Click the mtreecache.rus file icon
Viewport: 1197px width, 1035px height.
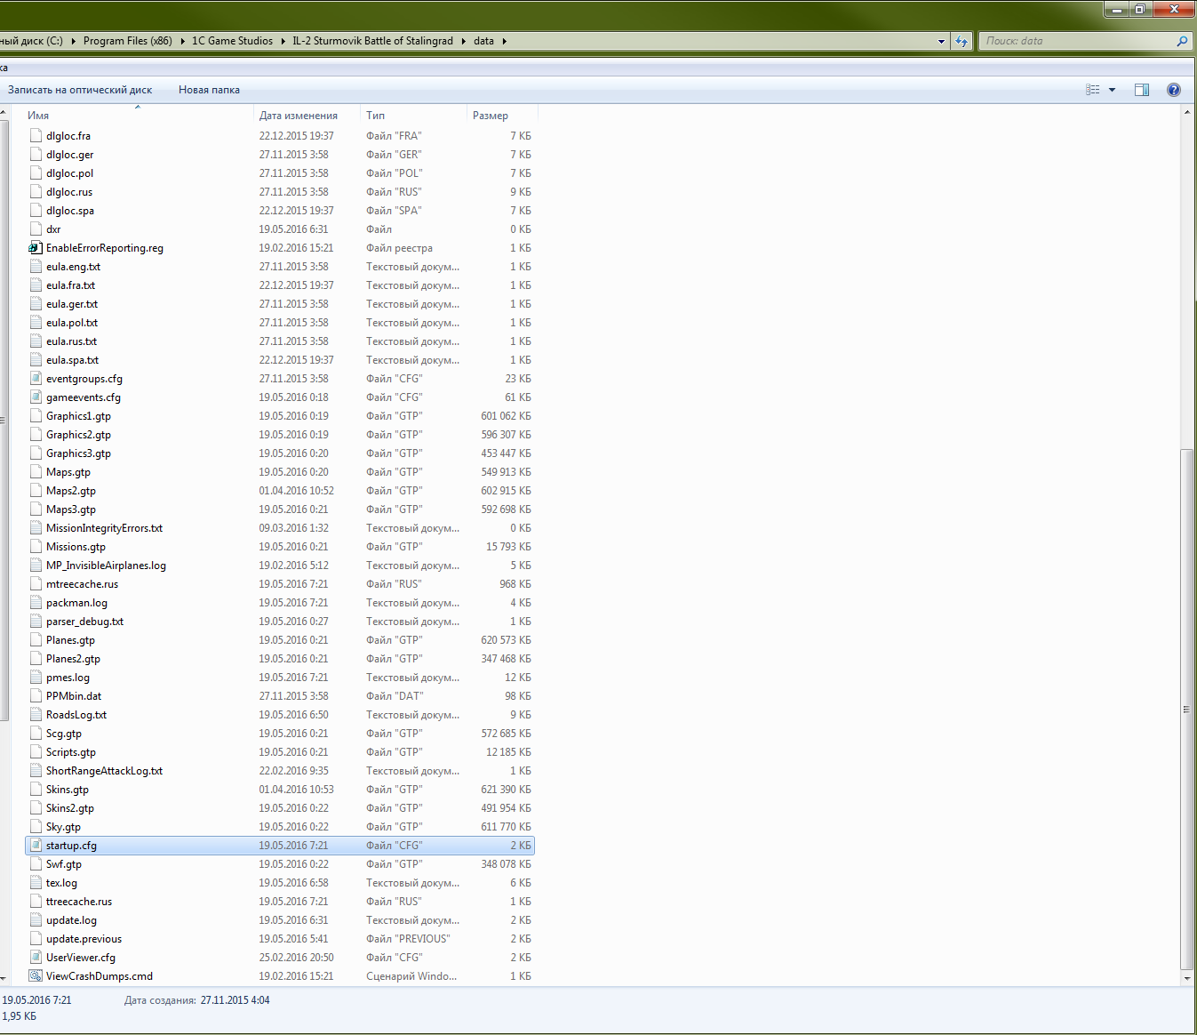[x=36, y=584]
